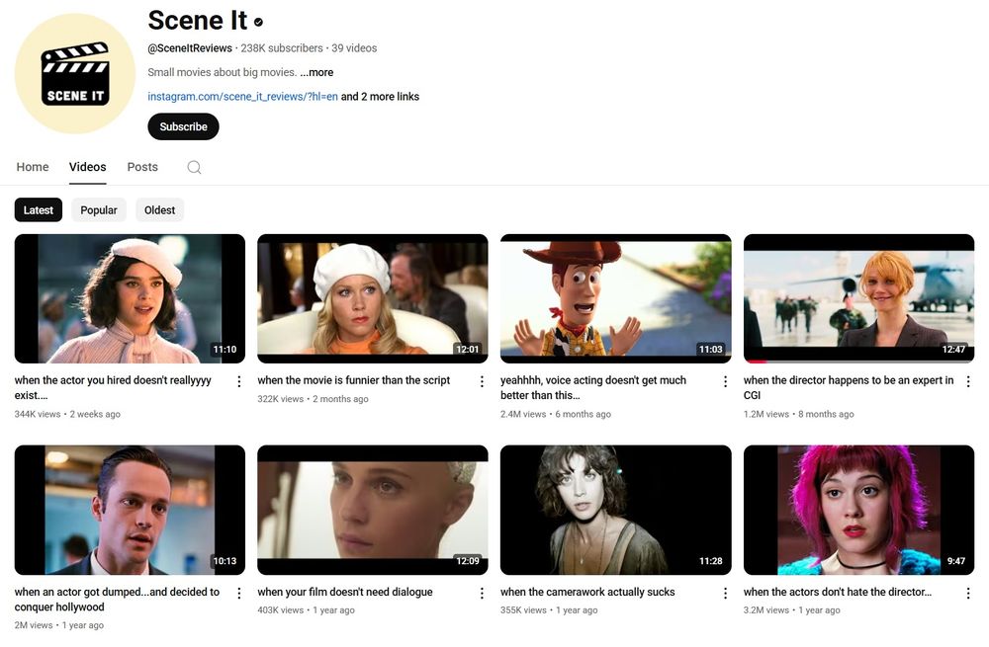The height and width of the screenshot is (647, 989).
Task: Open 'when the actors don't hate the director' title
Action: coord(838,593)
